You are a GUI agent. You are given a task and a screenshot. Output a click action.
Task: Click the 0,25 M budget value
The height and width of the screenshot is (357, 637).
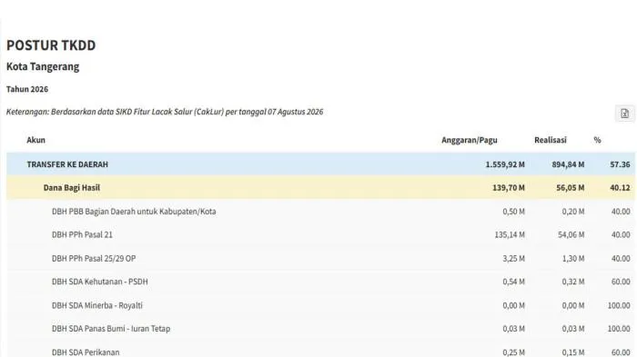513,352
